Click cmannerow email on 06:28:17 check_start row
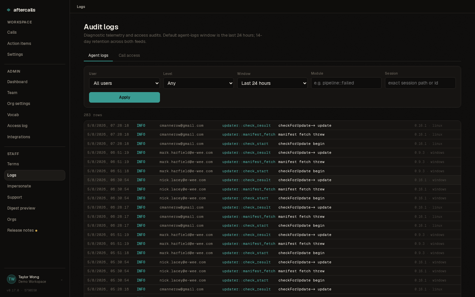This screenshot has height=297, width=475. [x=181, y=226]
